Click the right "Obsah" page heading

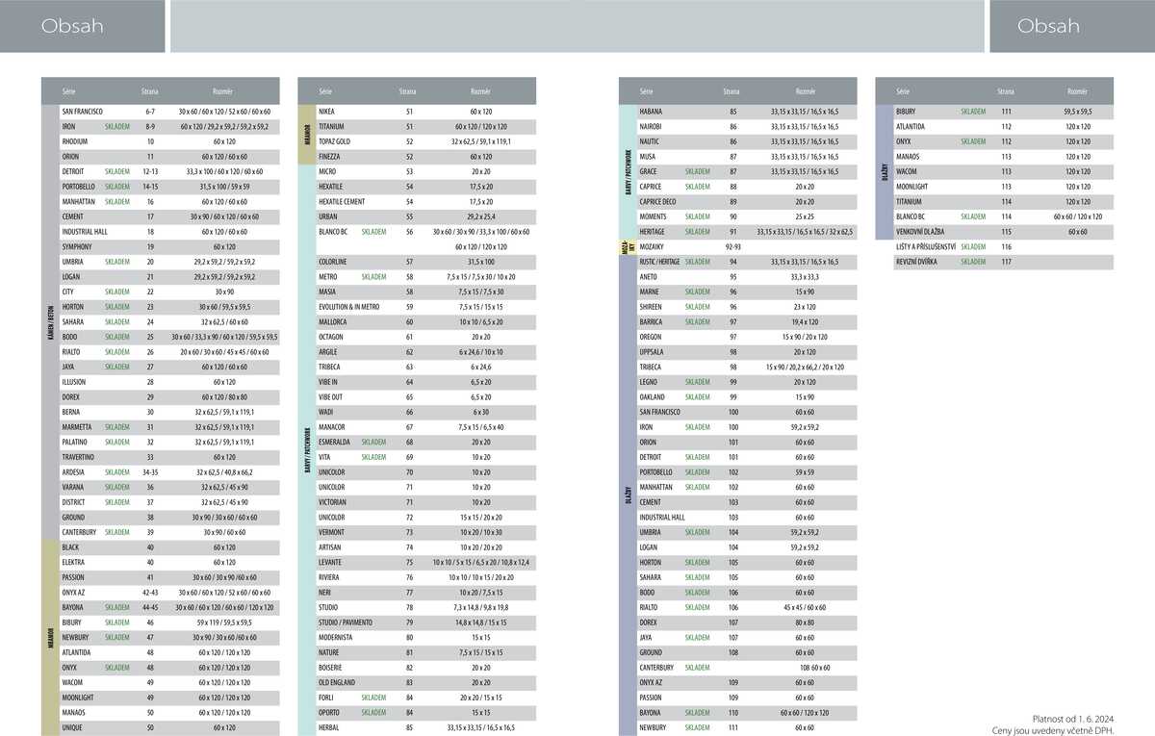(x=1048, y=26)
